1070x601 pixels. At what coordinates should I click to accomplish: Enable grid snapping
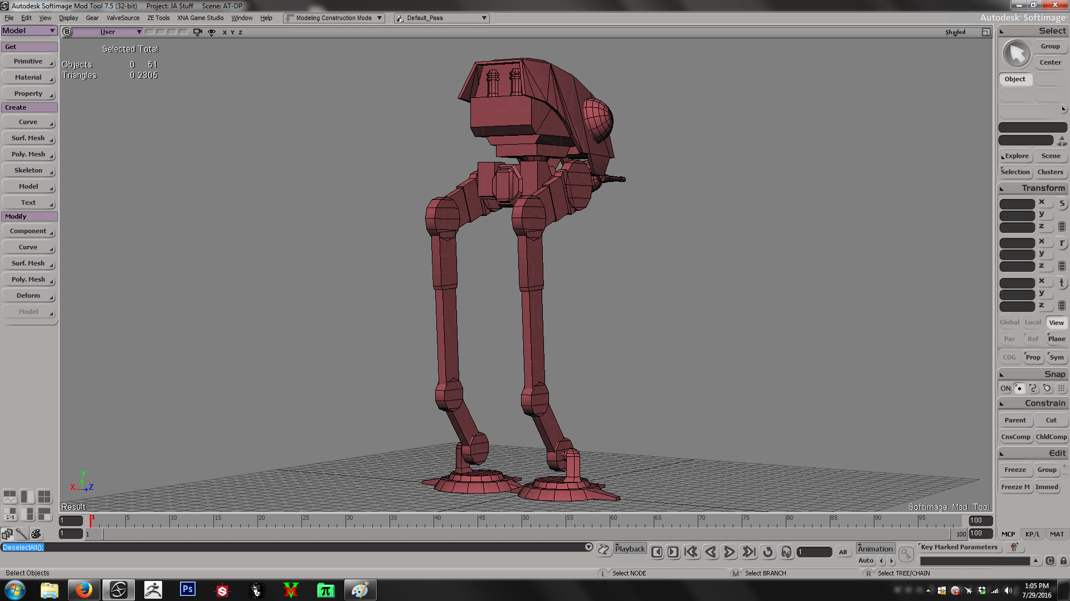[1061, 388]
